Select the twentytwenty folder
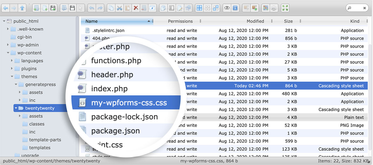 pyautogui.click(x=40, y=108)
